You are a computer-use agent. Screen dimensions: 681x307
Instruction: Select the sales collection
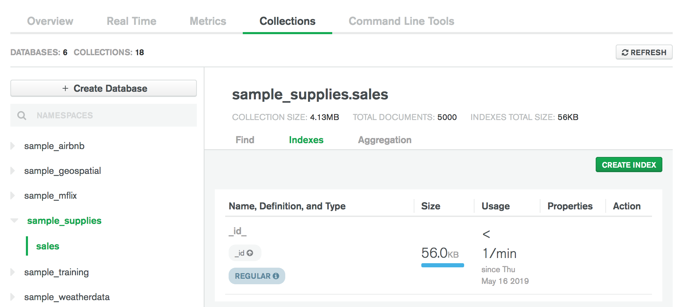tap(48, 246)
